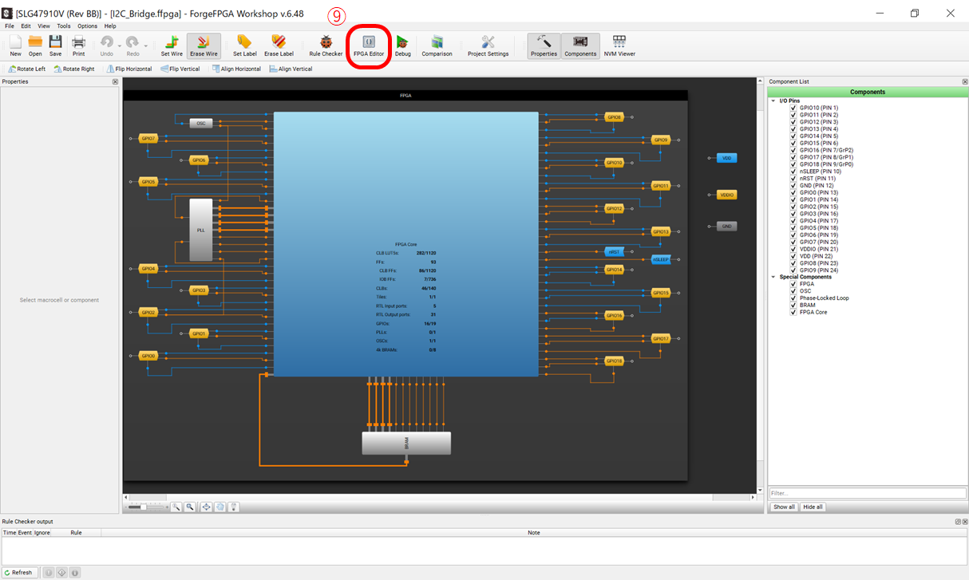Open the FPGA Editor
The image size is (969, 580).
pyautogui.click(x=369, y=45)
